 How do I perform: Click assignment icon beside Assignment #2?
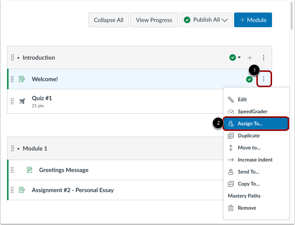[x=22, y=190]
